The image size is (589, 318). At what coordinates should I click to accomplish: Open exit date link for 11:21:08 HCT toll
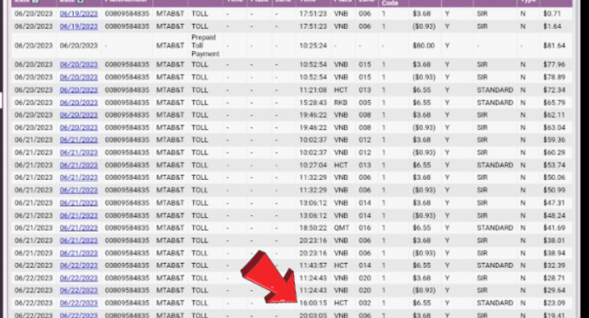[79, 90]
